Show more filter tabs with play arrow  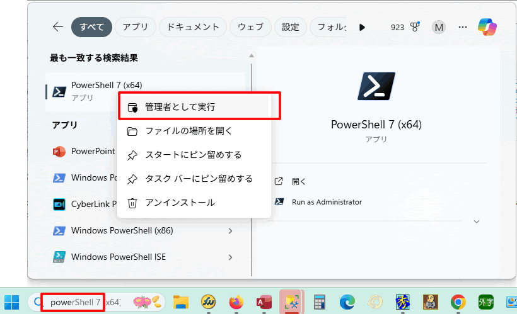click(x=362, y=27)
